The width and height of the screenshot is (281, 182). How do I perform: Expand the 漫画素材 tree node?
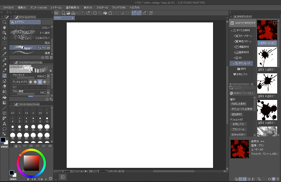(234, 47)
